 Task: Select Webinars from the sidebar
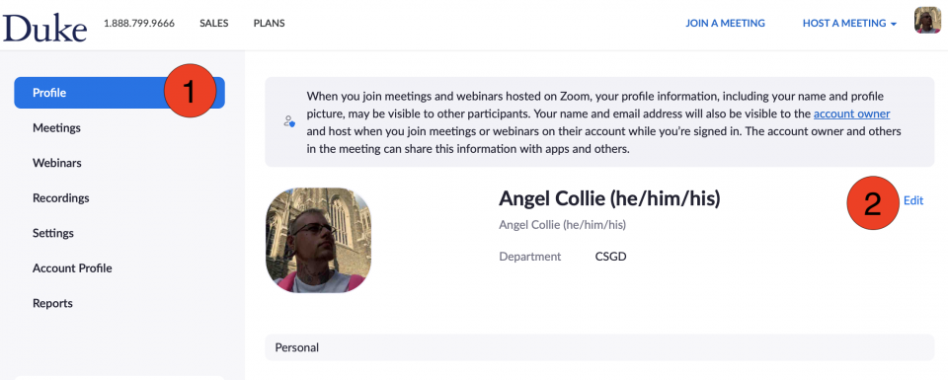pyautogui.click(x=57, y=163)
